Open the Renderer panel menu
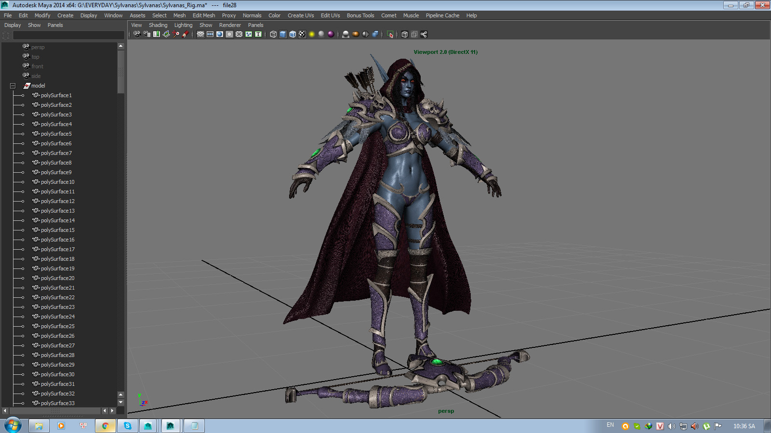771x433 pixels. pos(230,25)
